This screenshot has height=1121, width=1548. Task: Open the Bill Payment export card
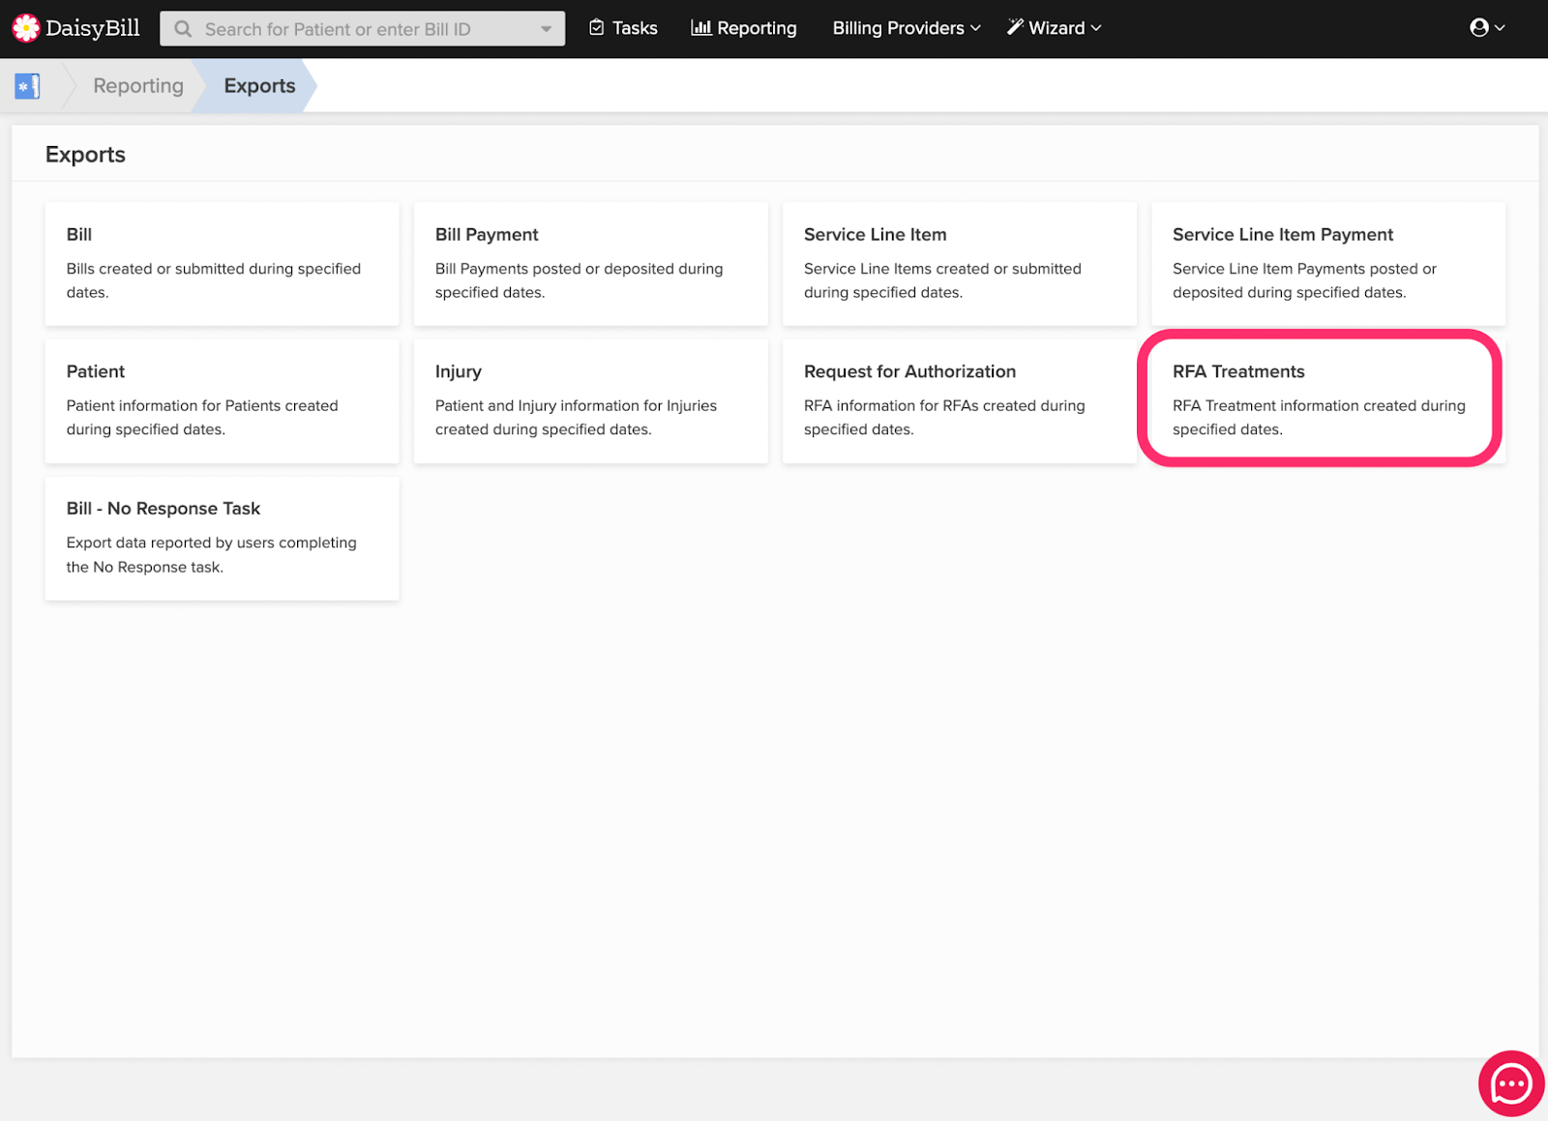[x=590, y=264]
